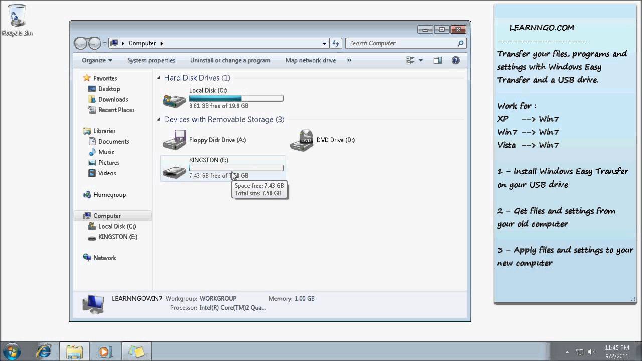Open the Music library

click(101, 152)
